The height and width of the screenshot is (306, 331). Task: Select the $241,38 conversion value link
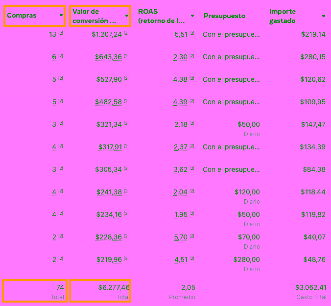(x=108, y=192)
